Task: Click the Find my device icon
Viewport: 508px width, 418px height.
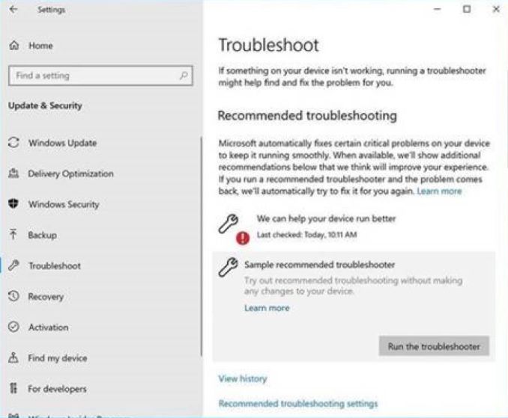Action: coord(13,358)
